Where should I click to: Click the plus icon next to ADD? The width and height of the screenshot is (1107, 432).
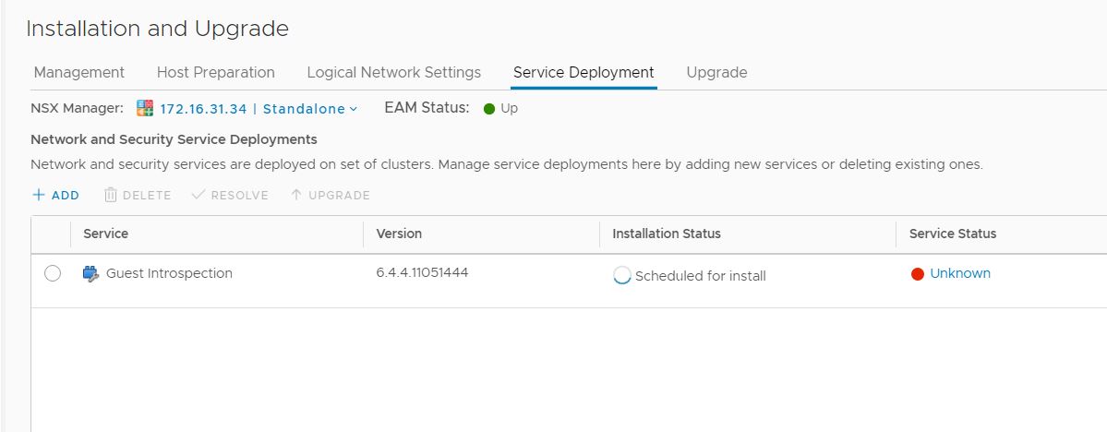coord(39,195)
